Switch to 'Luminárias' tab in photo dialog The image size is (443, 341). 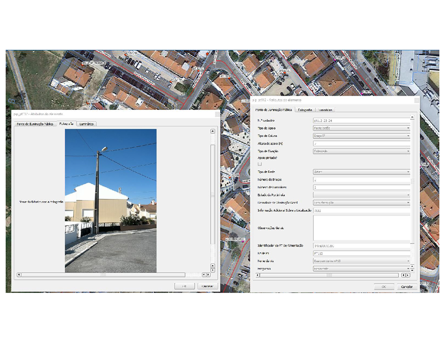tap(87, 124)
